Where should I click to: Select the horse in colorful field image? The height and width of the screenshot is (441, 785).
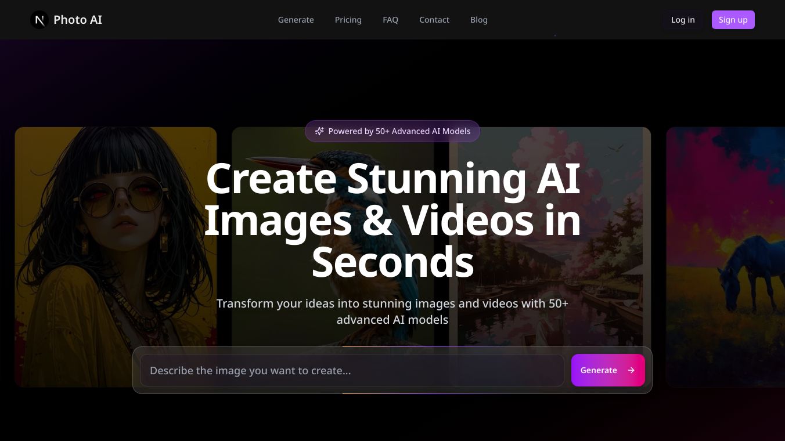point(726,257)
